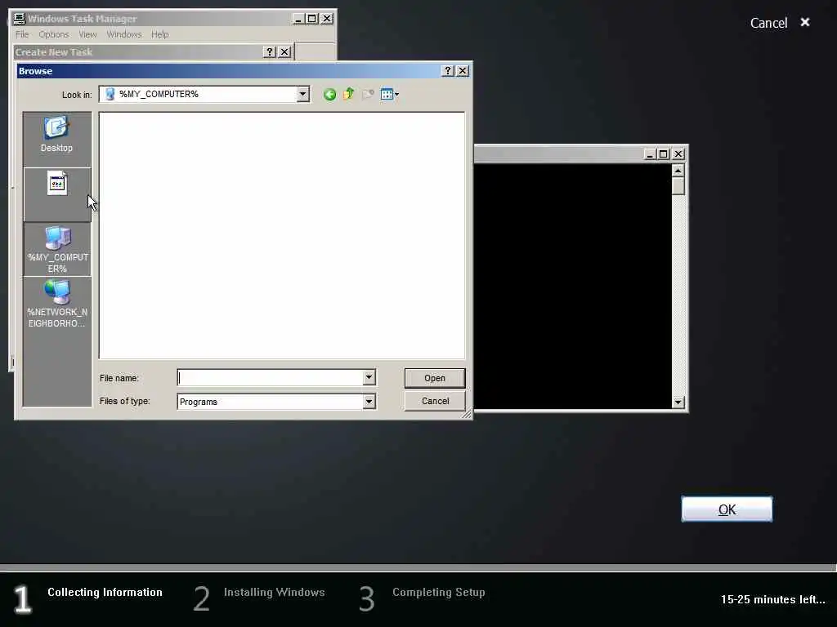837x627 pixels.
Task: Click the Create New Folder icon
Action: (368, 95)
